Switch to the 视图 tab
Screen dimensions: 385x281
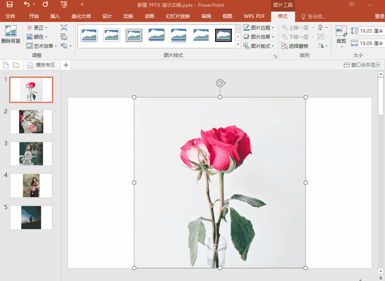227,16
